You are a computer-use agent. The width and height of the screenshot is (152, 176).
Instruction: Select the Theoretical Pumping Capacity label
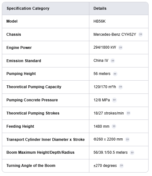(34, 87)
